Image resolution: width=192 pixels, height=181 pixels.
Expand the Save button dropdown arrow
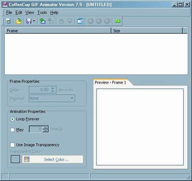pos(34,21)
